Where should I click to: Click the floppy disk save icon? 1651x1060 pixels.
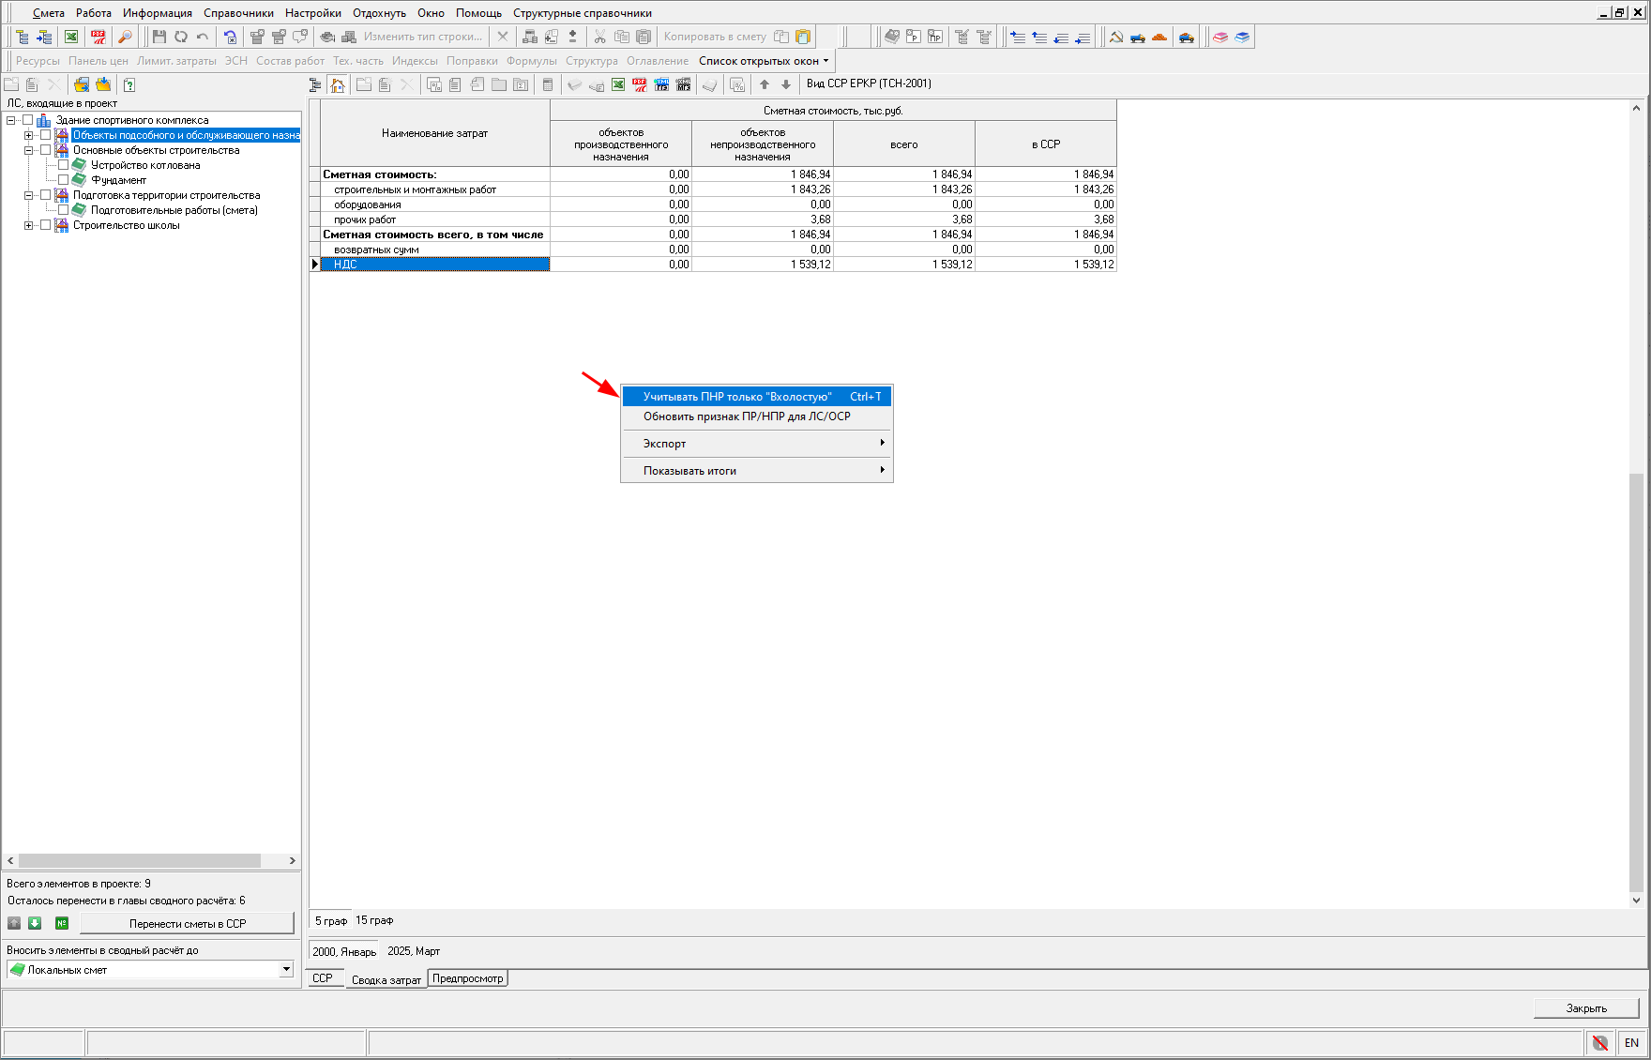[x=159, y=37]
